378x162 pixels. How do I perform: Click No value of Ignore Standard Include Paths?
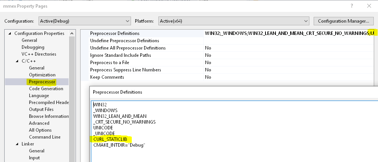point(208,55)
